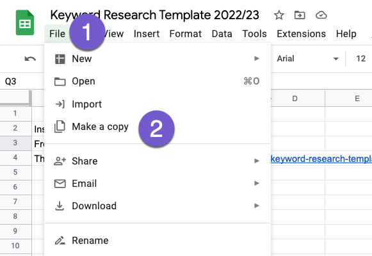Click the Rename pencil icon

60,241
